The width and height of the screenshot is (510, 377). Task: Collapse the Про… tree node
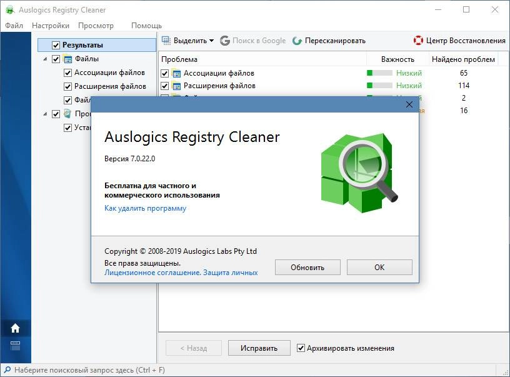(45, 114)
